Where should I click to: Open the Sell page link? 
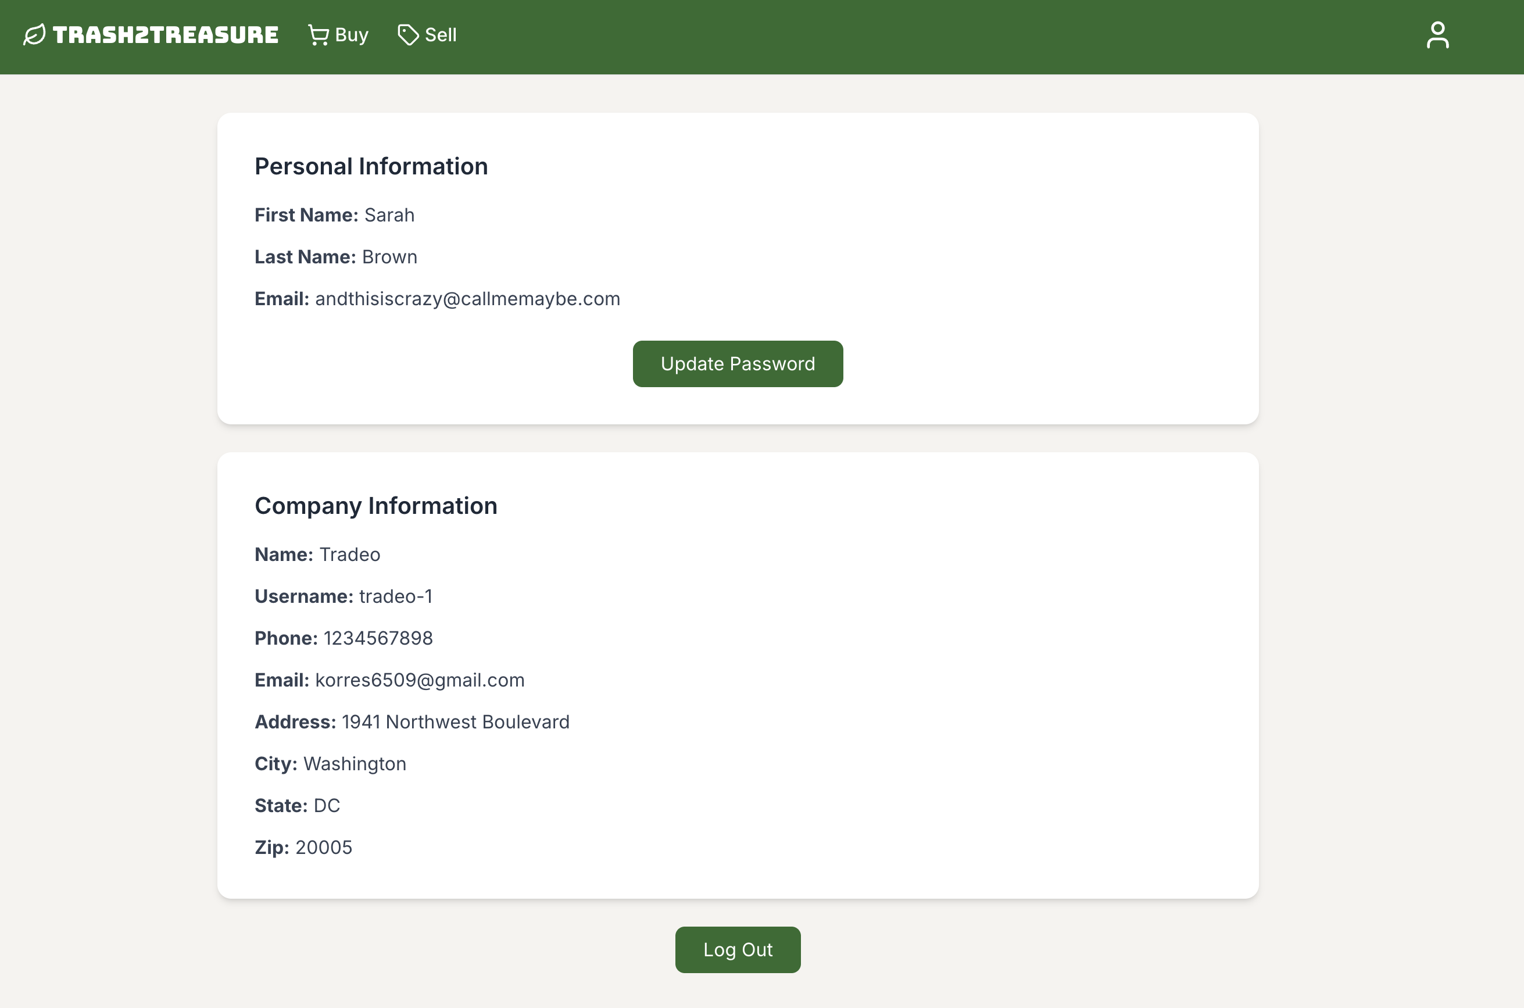(441, 35)
